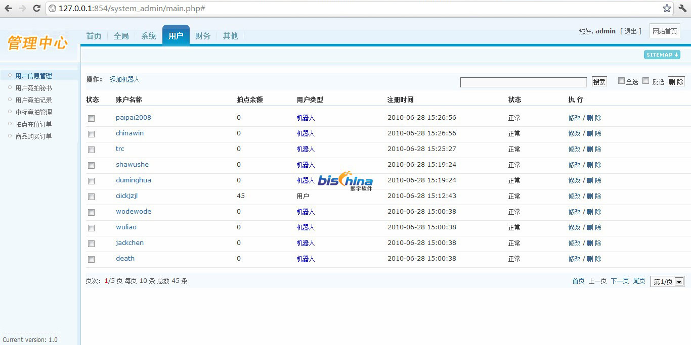Image resolution: width=691 pixels, height=345 pixels.
Task: Open the browser wrench settings menu
Action: (682, 8)
